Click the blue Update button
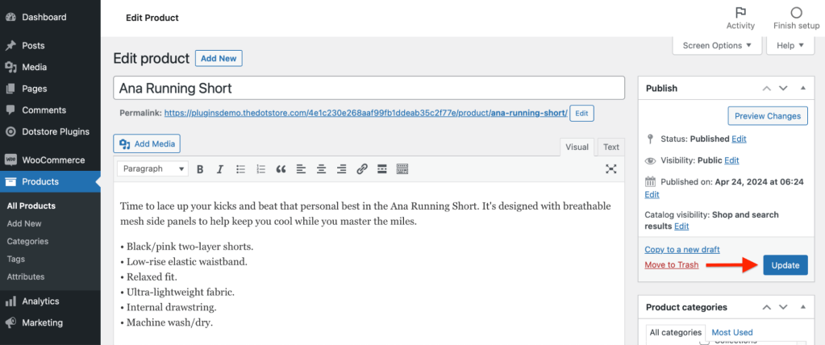 (785, 265)
